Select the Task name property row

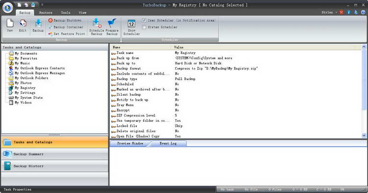pos(236,53)
